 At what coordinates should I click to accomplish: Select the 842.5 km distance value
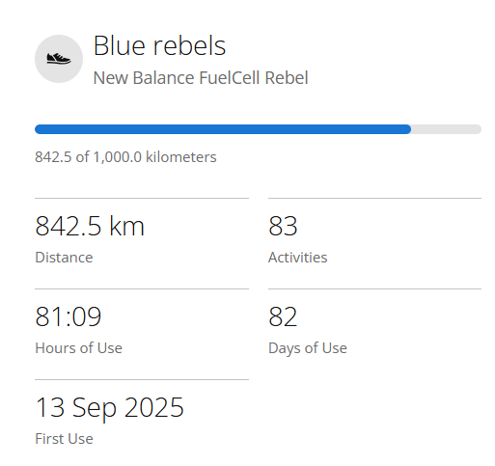(90, 226)
